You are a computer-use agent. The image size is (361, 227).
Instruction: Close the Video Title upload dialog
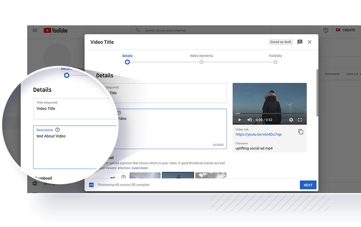tap(310, 42)
